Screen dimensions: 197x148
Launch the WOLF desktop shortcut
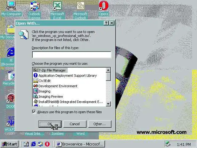(11, 121)
